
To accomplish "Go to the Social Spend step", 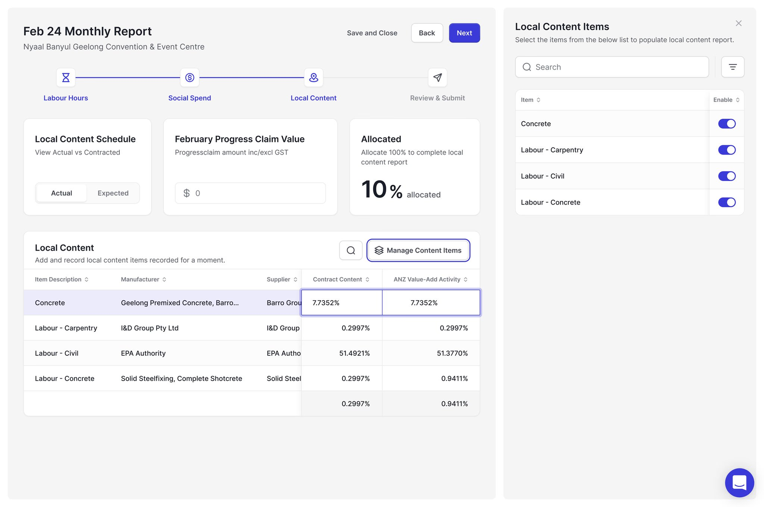I will 190,98.
